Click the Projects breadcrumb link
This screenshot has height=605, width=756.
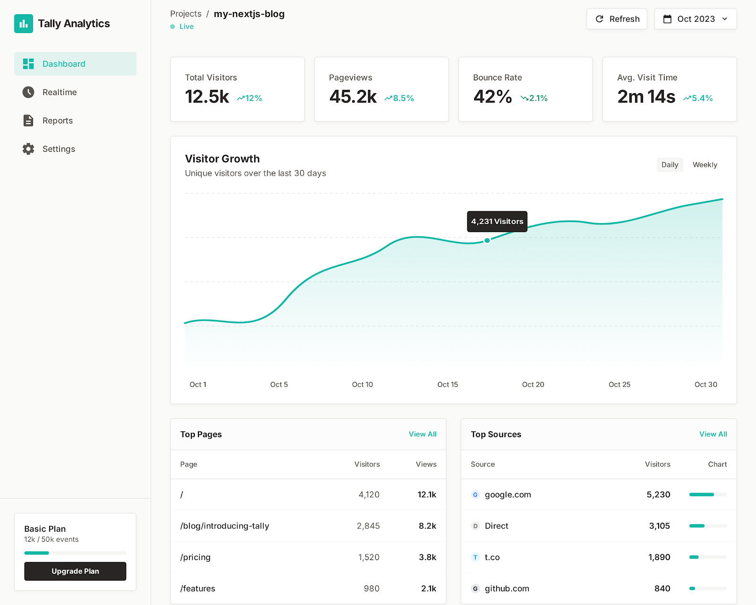(x=186, y=14)
